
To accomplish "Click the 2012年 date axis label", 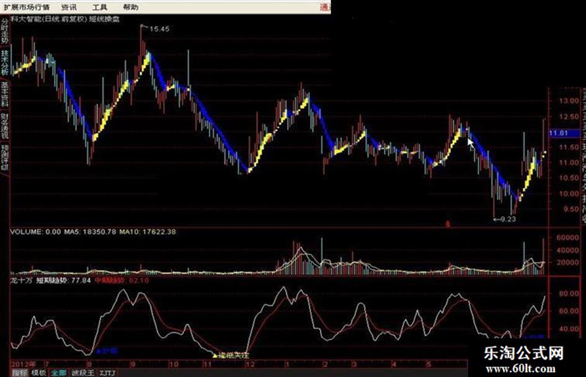I will pos(24,364).
